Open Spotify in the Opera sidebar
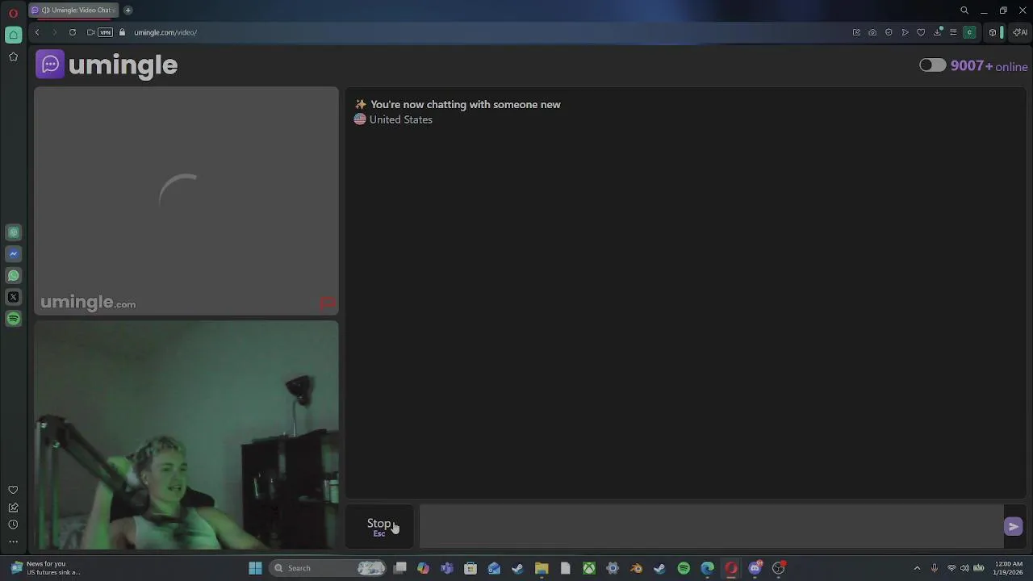Image resolution: width=1033 pixels, height=581 pixels. 13,319
